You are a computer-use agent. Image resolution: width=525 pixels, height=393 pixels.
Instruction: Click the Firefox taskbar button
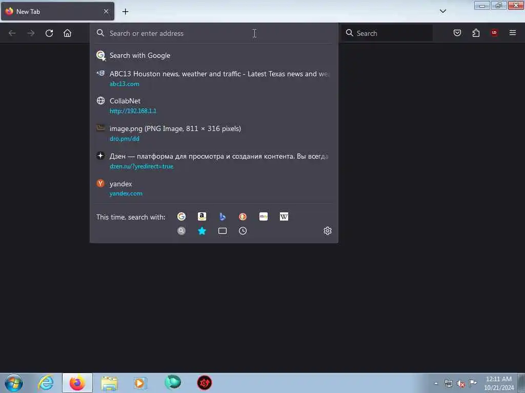pos(77,383)
